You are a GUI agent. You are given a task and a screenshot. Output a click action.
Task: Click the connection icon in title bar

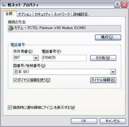4,5
